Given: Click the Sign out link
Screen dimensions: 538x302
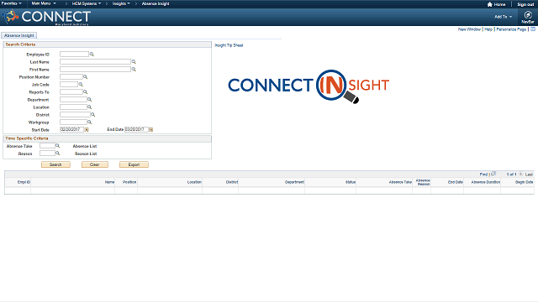Looking at the screenshot, I should tap(525, 4).
